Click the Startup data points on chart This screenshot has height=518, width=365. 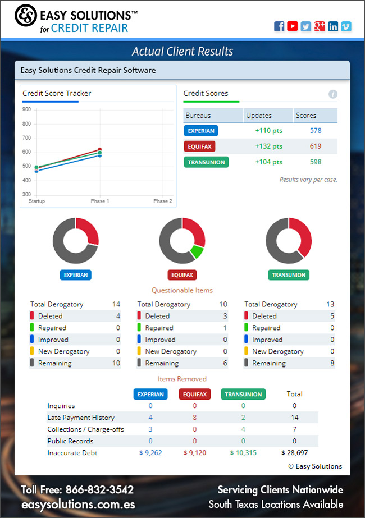pyautogui.click(x=36, y=169)
